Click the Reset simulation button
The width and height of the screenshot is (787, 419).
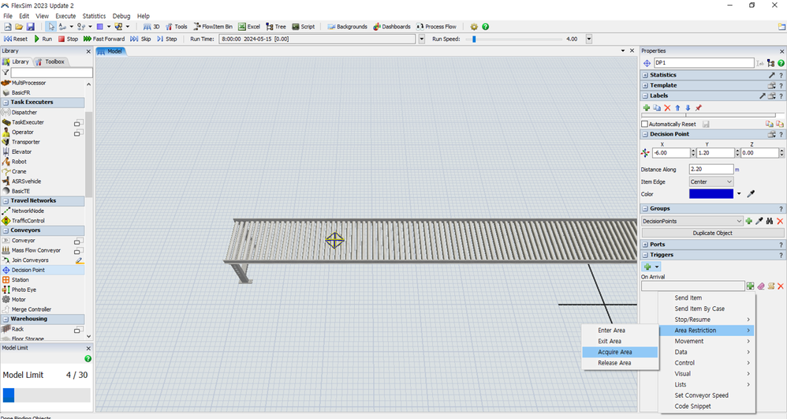[16, 39]
